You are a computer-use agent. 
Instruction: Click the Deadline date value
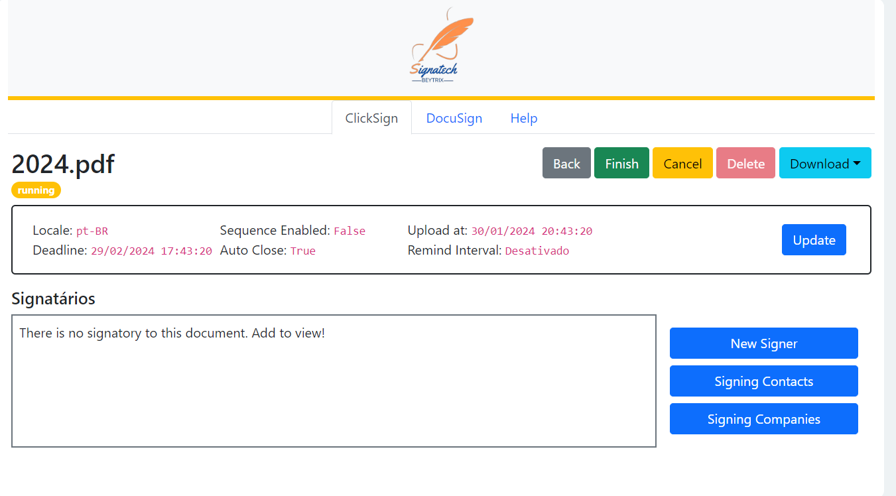point(151,251)
